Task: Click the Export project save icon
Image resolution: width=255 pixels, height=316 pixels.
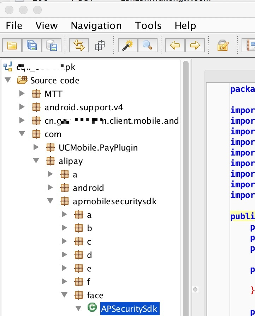Action: 52,45
